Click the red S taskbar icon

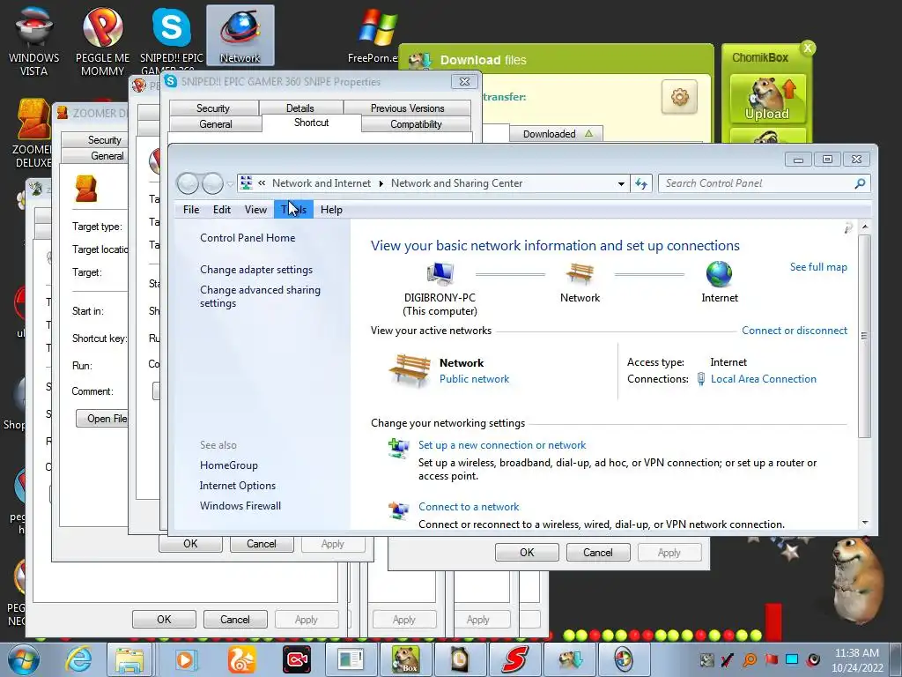514,659
